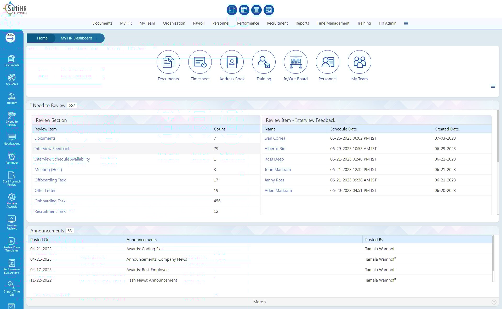This screenshot has width=502, height=309.
Task: Select My Goals in the sidebar
Action: point(12,79)
